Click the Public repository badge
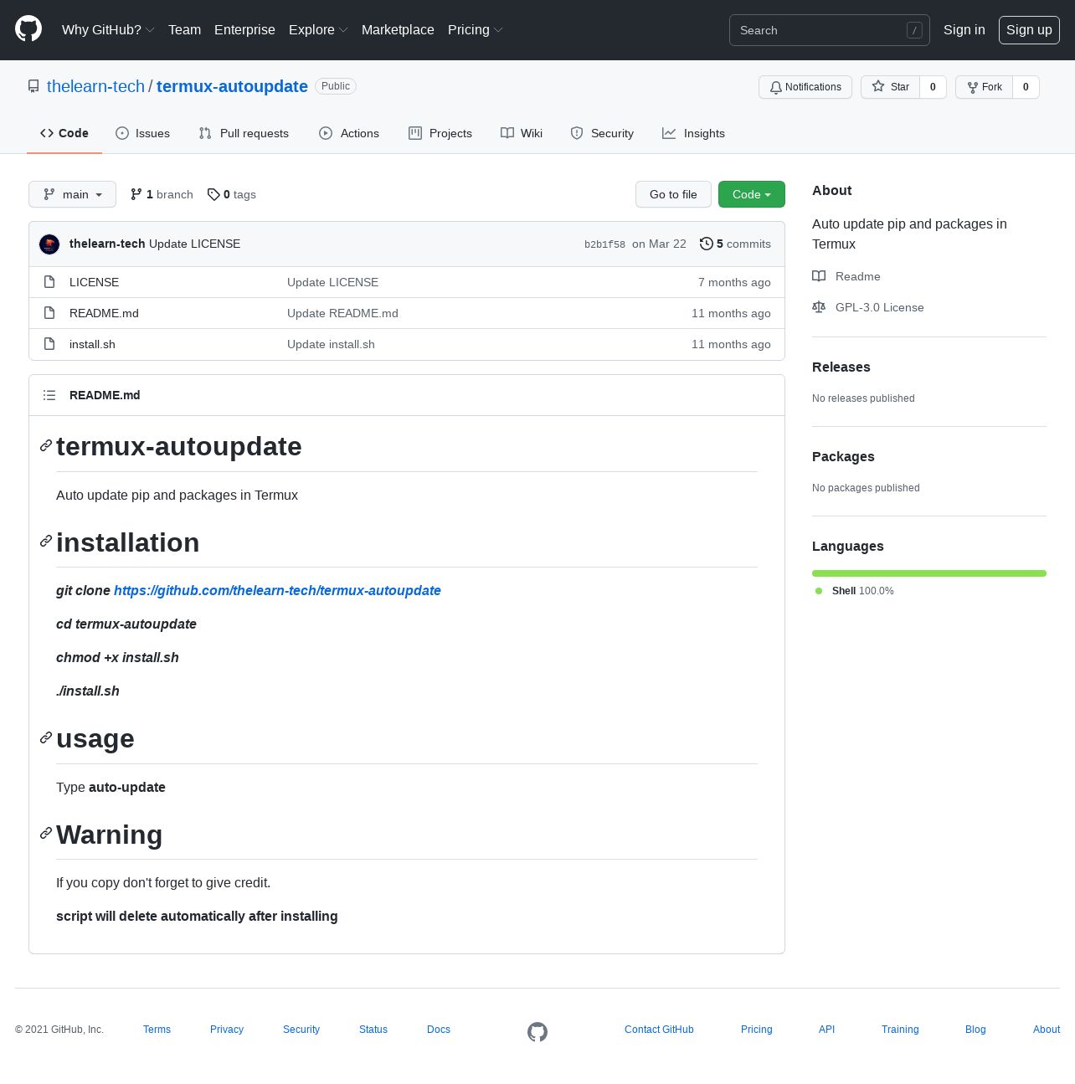Screen dimensions: 1075x1084 pyautogui.click(x=336, y=86)
